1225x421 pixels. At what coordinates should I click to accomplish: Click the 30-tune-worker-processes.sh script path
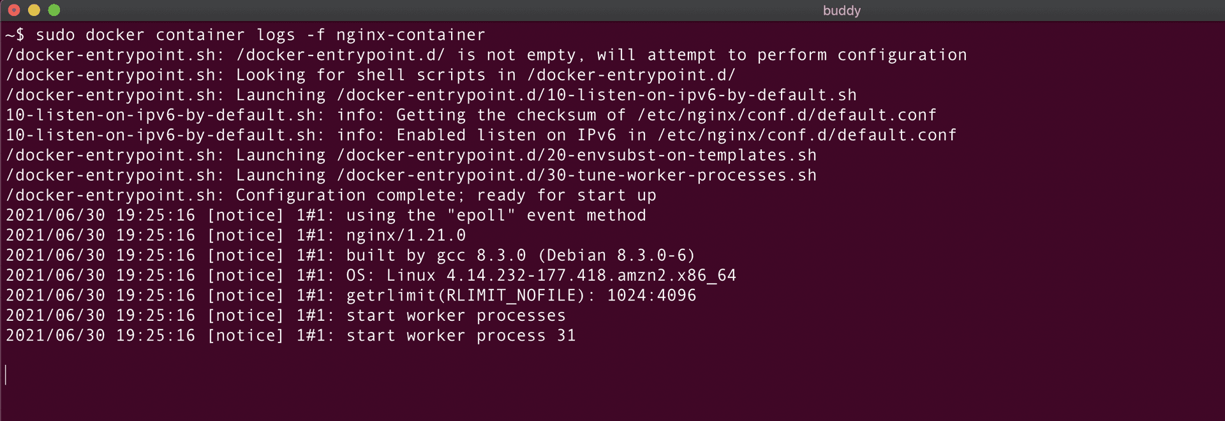click(x=577, y=175)
